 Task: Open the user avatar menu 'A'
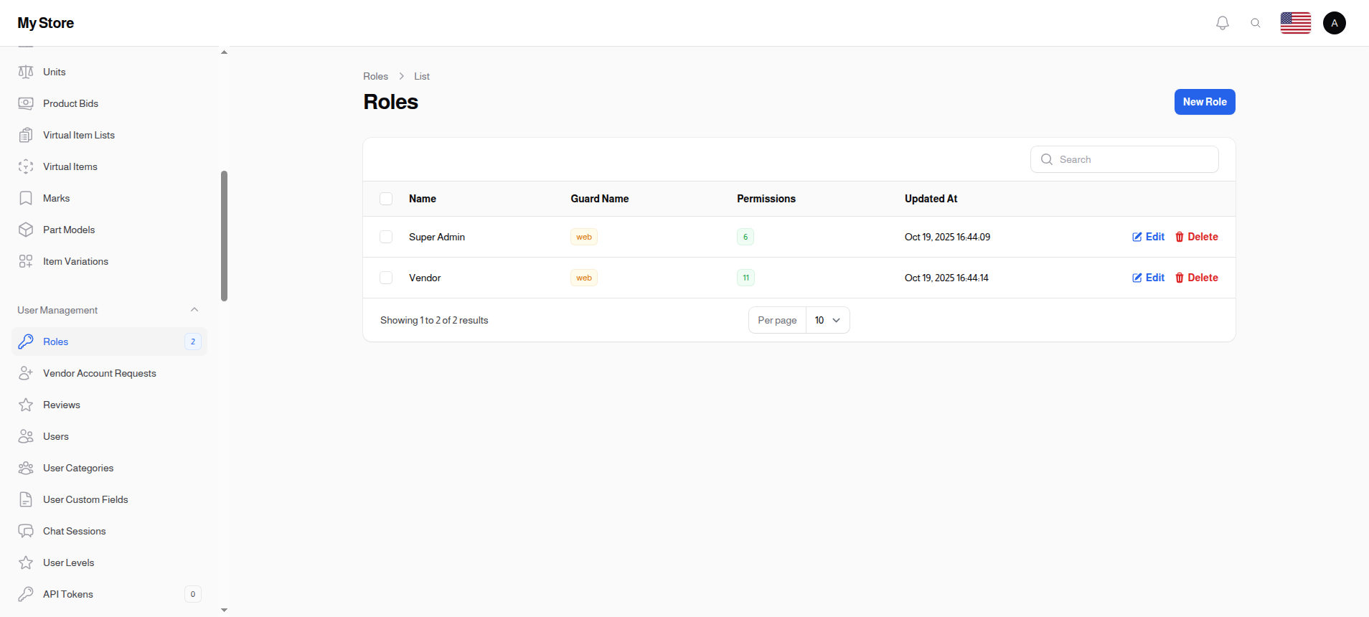[x=1335, y=23]
